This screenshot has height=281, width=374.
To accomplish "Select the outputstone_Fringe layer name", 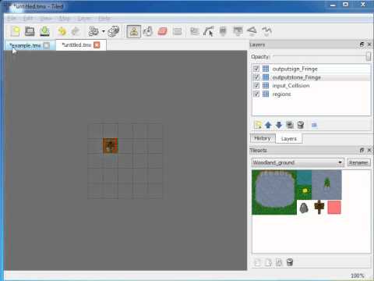I will click(296, 77).
